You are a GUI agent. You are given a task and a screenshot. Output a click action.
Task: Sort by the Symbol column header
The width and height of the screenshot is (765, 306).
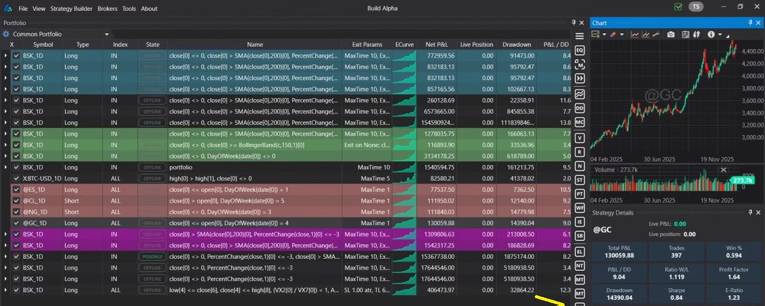pos(43,45)
